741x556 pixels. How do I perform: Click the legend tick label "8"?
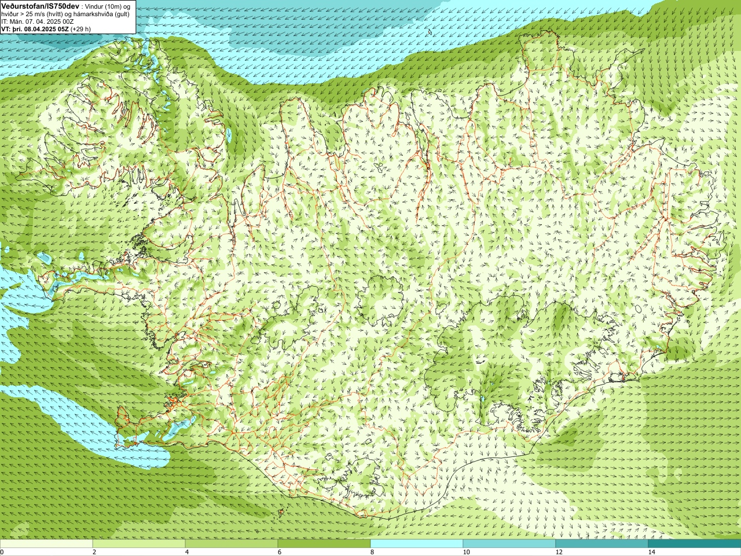(372, 552)
